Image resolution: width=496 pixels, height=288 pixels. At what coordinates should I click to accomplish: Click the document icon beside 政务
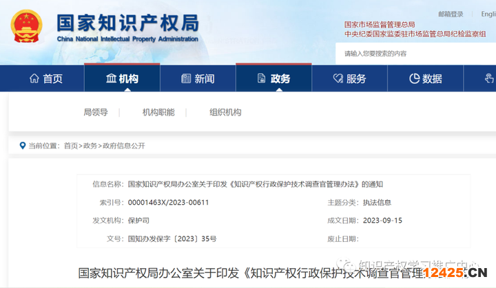click(x=261, y=79)
